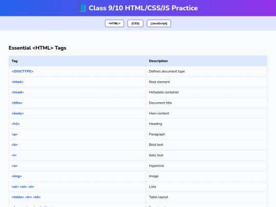The height and width of the screenshot is (207, 276).
Task: Switch to the {CSS} tab button
Action: pos(135,24)
